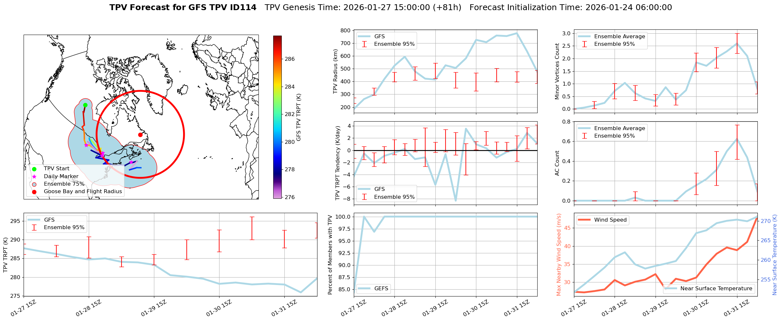Click the TPV Forecast for GFS TPV ID114 title
The image size is (781, 321).
[x=183, y=8]
